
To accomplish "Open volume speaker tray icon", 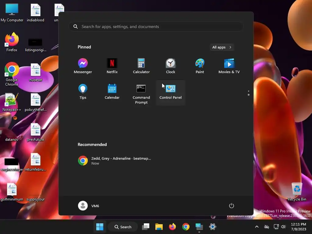I will 283,227.
